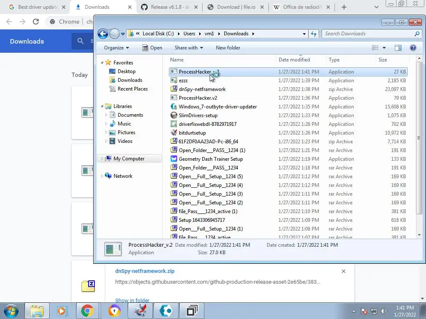The image size is (426, 319).
Task: Switch to Release v6.1.8 GitHub tab
Action: point(170,7)
